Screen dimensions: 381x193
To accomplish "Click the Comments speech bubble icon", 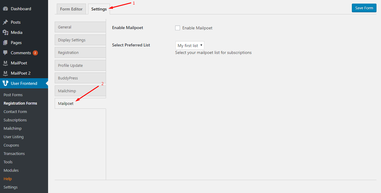I will (x=5, y=53).
